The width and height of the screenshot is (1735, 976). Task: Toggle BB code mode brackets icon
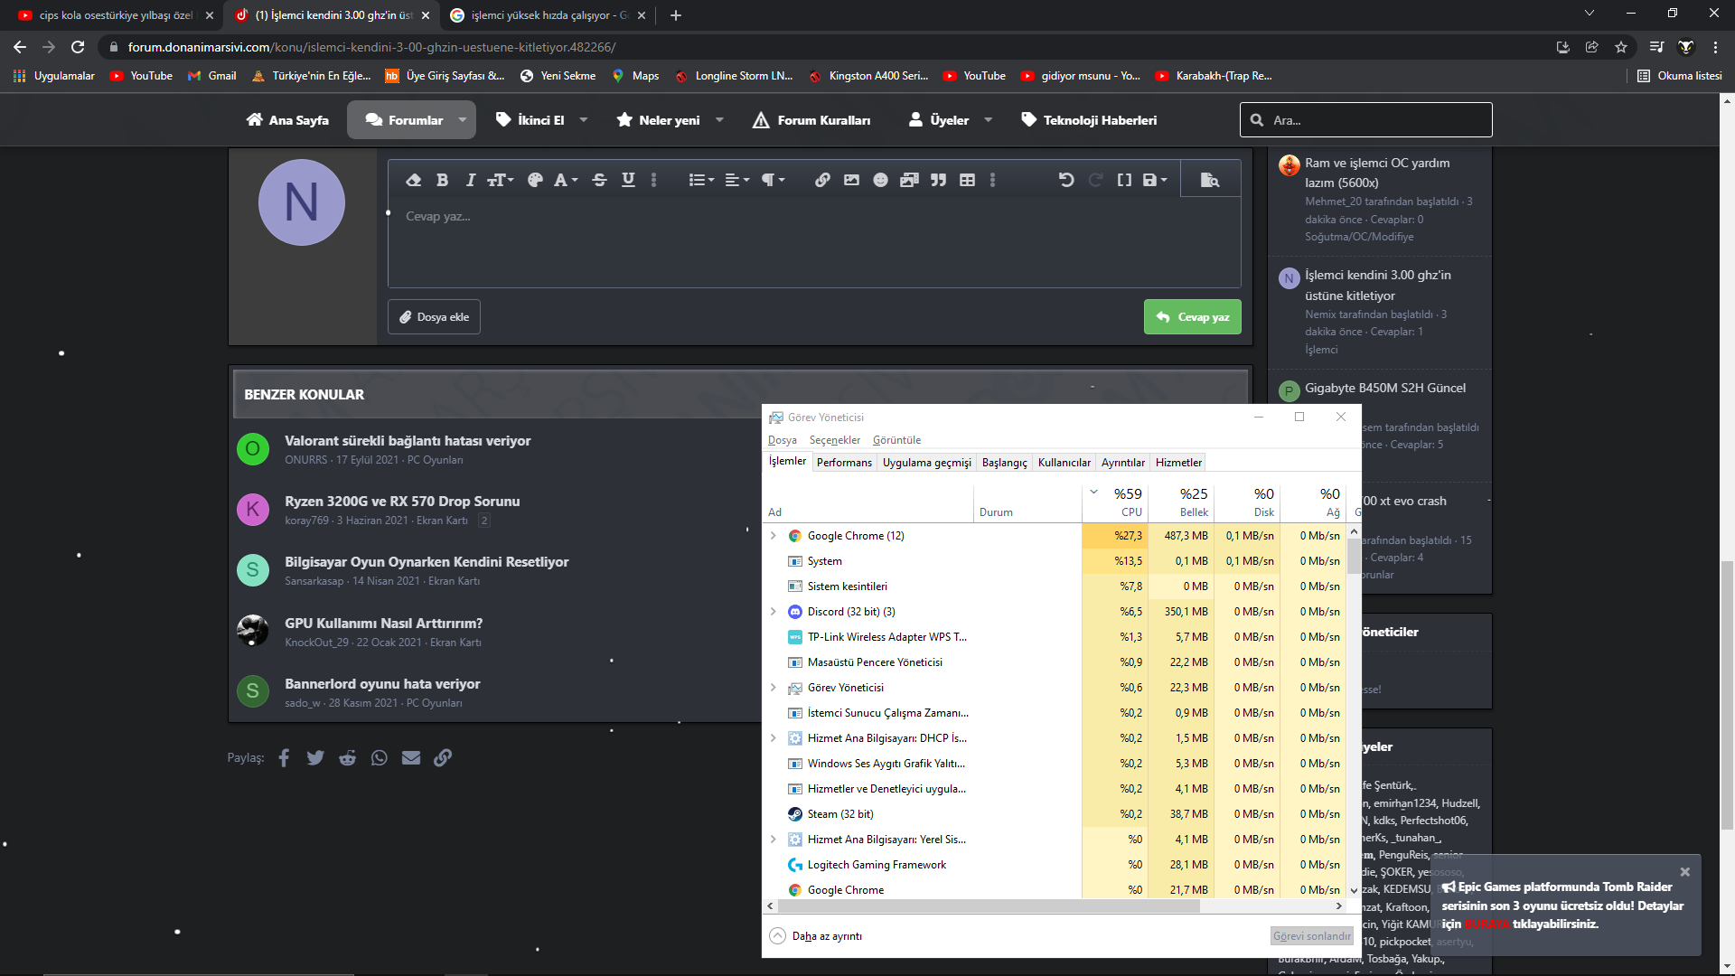click(1124, 180)
